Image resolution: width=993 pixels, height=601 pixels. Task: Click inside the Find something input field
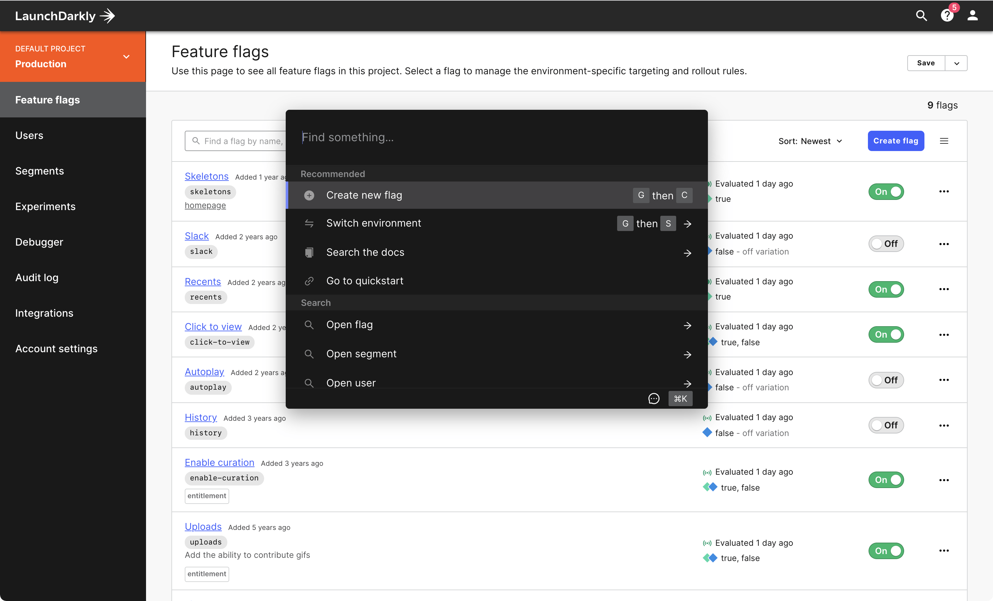click(x=443, y=137)
